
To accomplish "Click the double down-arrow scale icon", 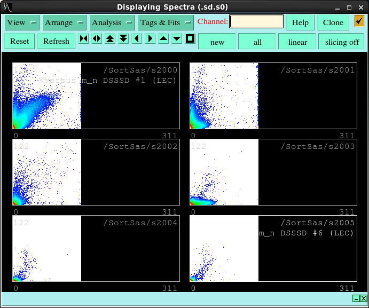I will 123,38.
